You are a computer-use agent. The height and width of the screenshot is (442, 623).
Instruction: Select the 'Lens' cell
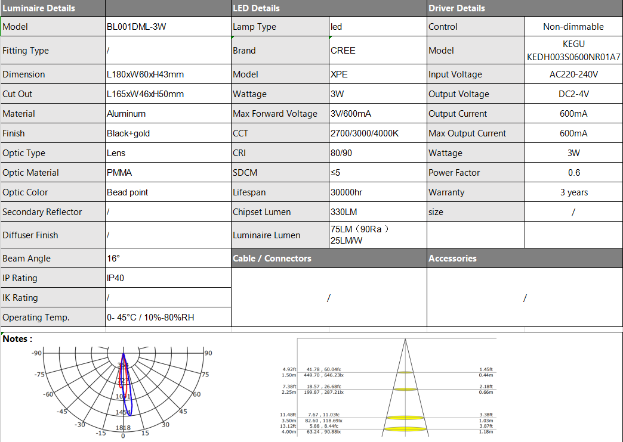click(168, 152)
